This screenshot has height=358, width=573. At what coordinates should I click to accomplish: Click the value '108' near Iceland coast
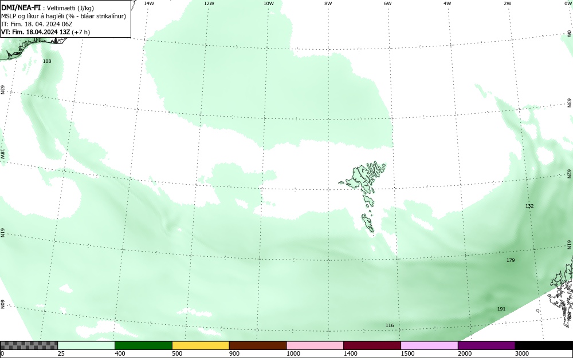pyautogui.click(x=47, y=61)
